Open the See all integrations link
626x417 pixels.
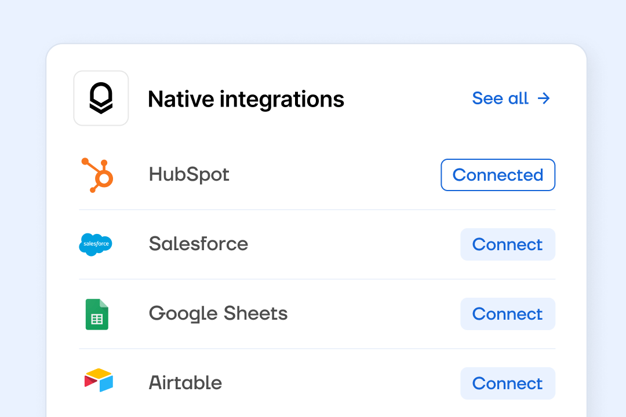coord(500,98)
